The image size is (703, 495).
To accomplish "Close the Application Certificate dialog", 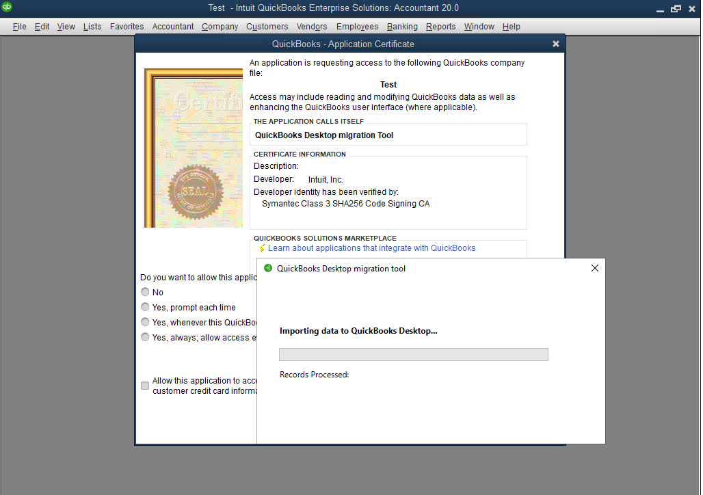I will click(555, 44).
